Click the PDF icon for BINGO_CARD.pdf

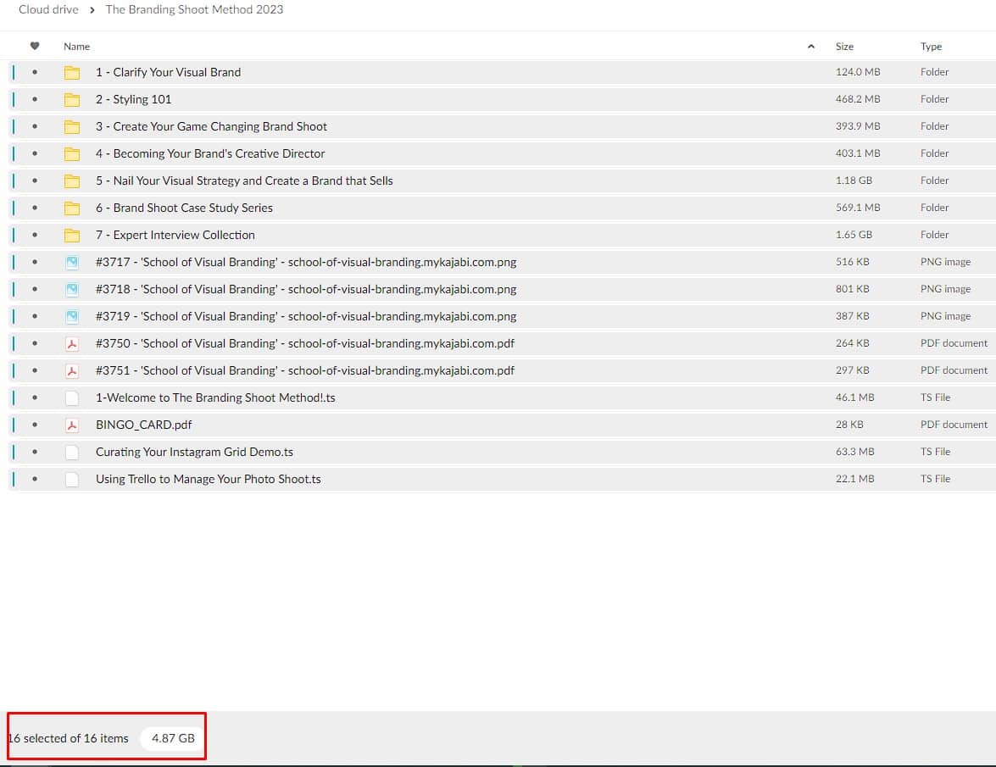72,425
